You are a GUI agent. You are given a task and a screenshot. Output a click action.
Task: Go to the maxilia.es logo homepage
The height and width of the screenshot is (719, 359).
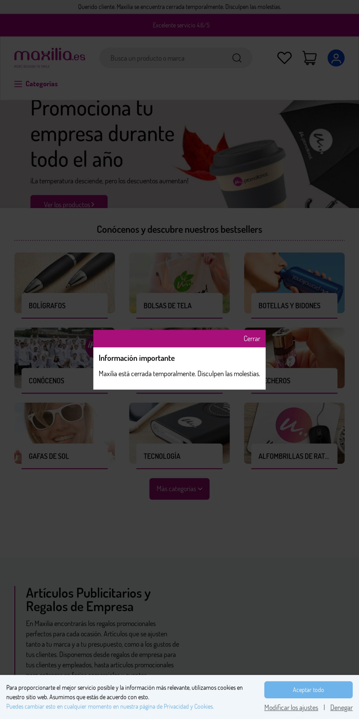[50, 58]
